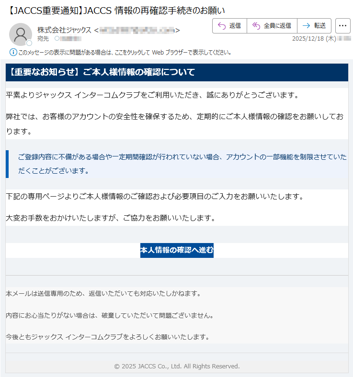Click the 重要なお知らせ navy header banner
353x377 pixels.
(x=176, y=72)
